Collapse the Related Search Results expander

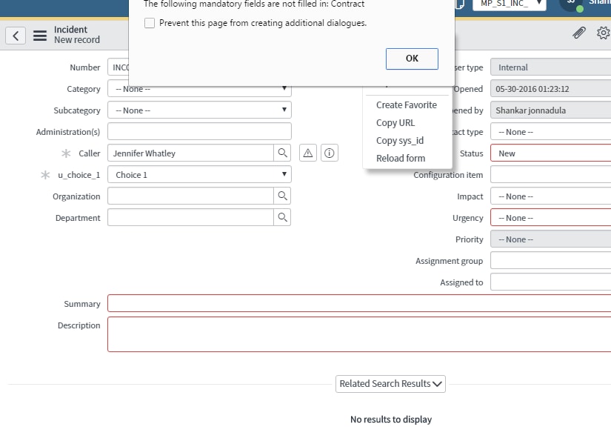pos(390,384)
